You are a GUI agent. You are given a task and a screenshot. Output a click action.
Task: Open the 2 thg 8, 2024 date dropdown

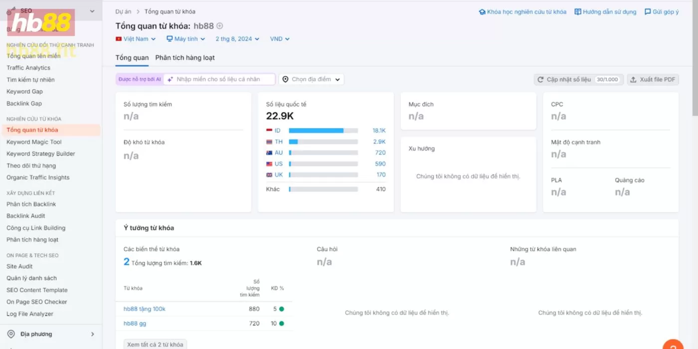click(x=237, y=39)
